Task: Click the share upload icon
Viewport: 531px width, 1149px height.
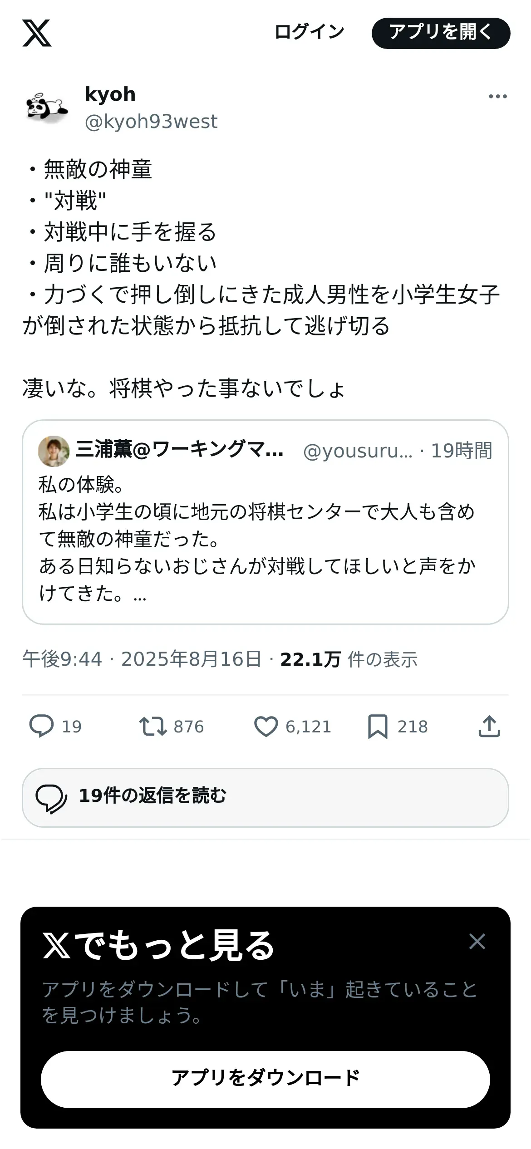Action: pos(489,726)
